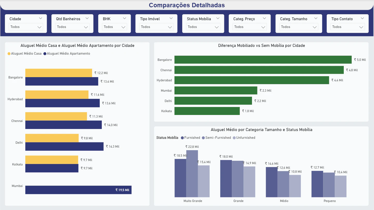Click the 'Status Mobília' legend title text
This screenshot has width=374, height=210.
[167, 138]
